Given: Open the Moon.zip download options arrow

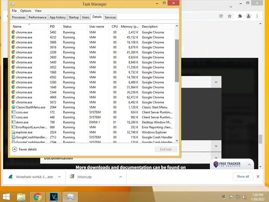Looking at the screenshot, I should [x=121, y=177].
